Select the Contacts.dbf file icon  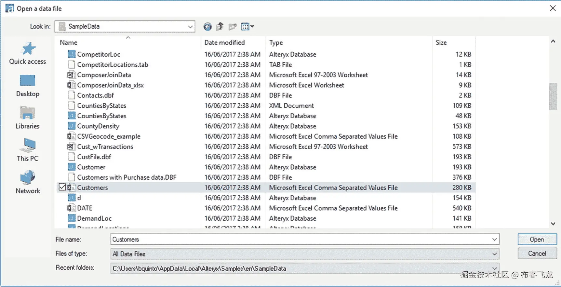(72, 95)
